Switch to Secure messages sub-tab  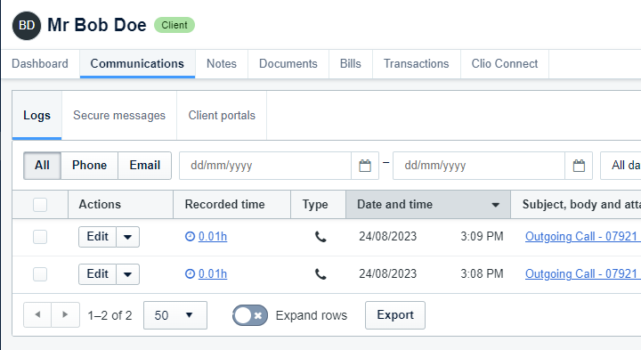pyautogui.click(x=119, y=115)
